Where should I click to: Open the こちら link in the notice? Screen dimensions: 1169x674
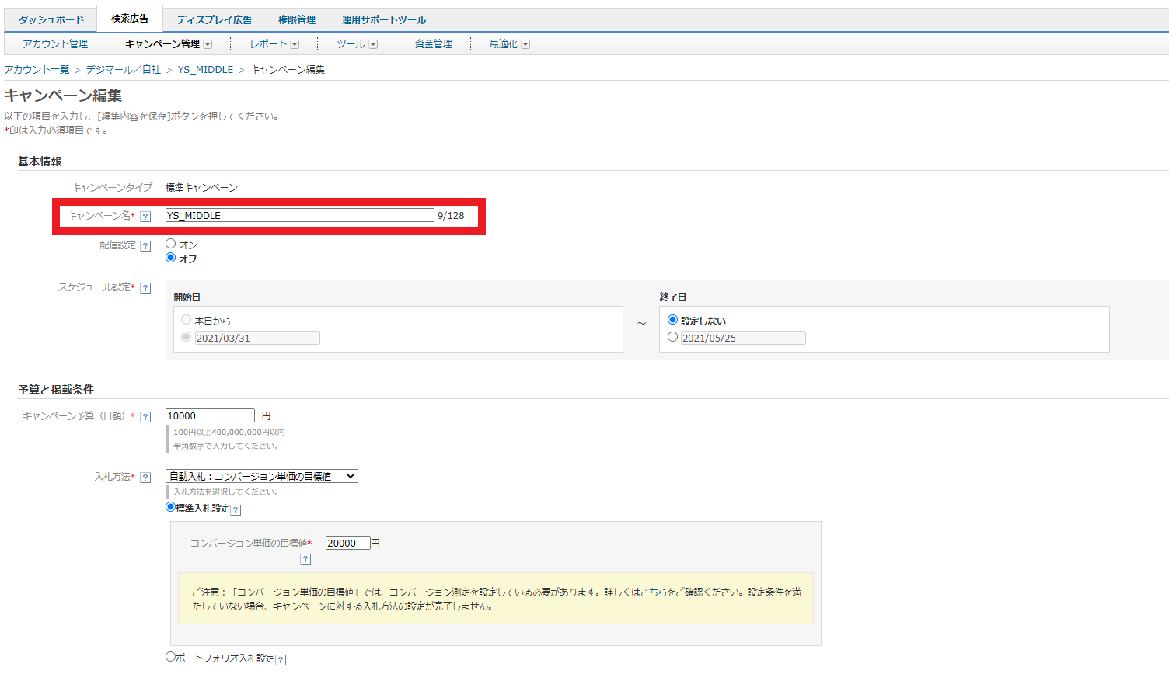coord(654,592)
